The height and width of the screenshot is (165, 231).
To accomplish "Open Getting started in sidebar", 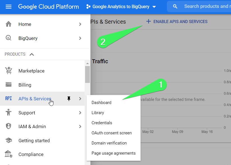I will [34, 141].
